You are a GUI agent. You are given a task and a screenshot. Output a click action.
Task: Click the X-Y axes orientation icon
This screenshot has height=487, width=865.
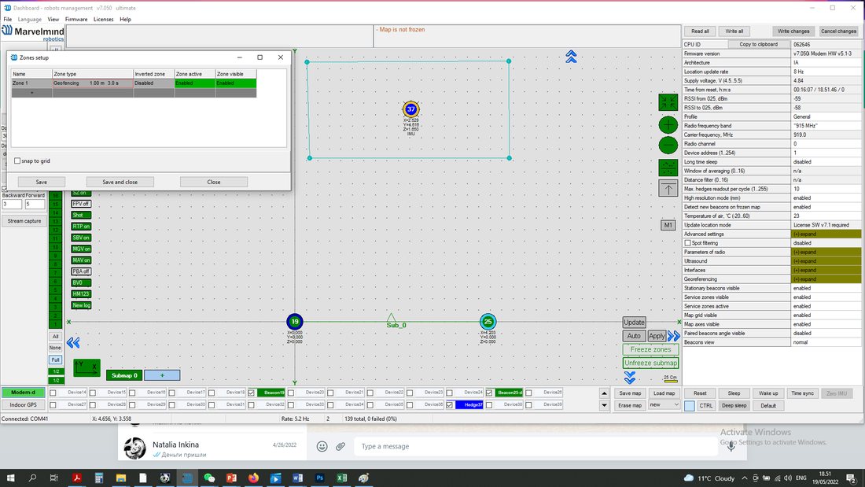tap(86, 367)
